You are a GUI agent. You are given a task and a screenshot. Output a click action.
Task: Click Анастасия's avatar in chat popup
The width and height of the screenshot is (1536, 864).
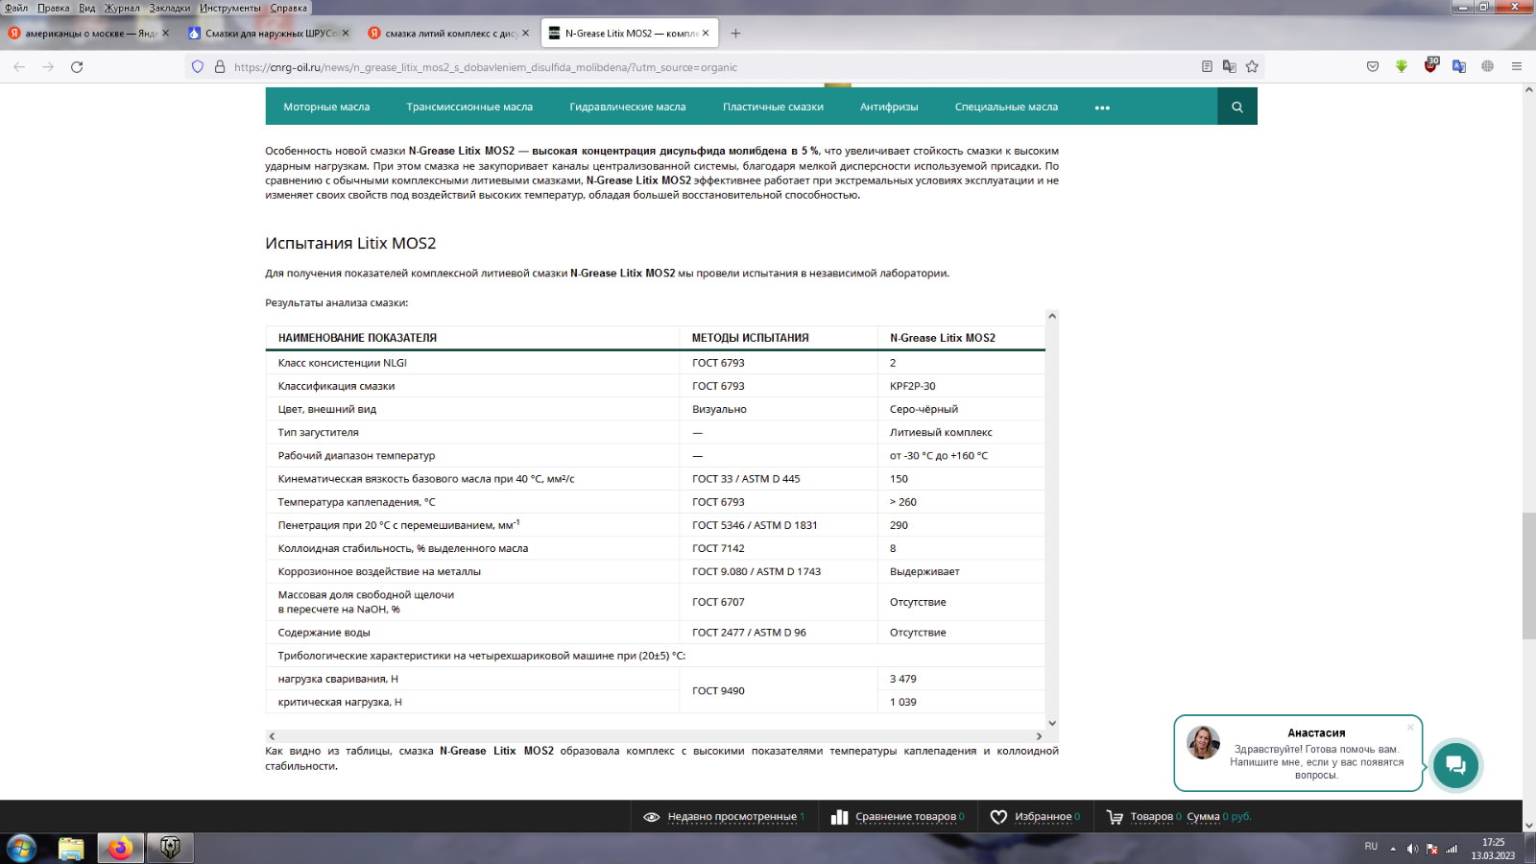tap(1203, 742)
